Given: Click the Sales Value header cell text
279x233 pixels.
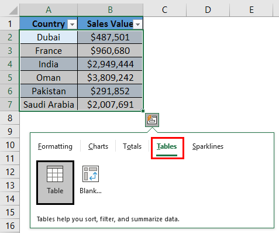Looking at the screenshot, I should tap(110, 24).
